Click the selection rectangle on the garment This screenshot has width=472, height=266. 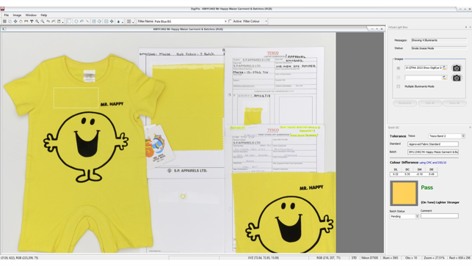[x=76, y=97]
